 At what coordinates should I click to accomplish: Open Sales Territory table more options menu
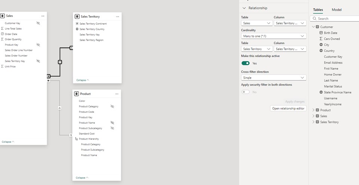tap(117, 16)
